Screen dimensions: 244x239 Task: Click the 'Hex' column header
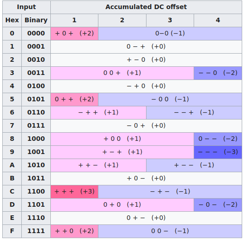[x=12, y=20]
